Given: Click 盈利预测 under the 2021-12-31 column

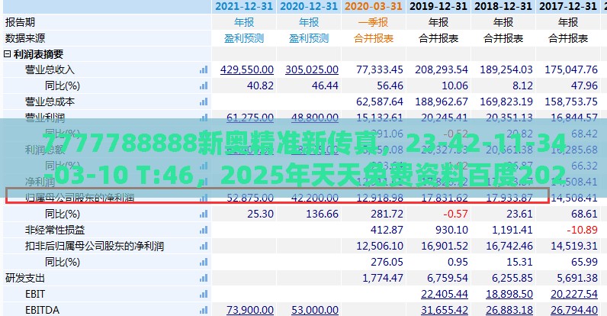Looking at the screenshot, I should click(244, 38).
